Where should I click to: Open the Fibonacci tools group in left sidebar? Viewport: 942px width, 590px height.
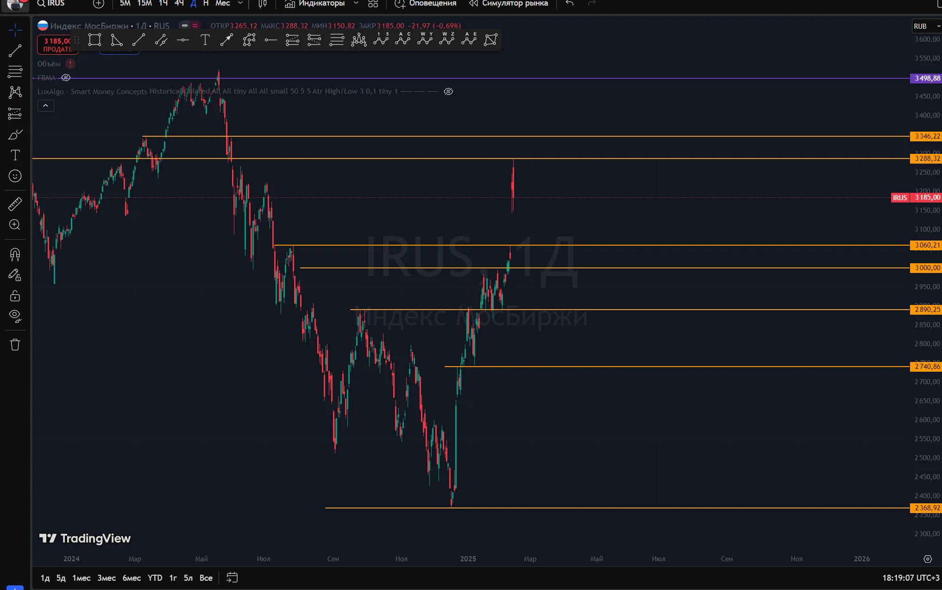[15, 72]
